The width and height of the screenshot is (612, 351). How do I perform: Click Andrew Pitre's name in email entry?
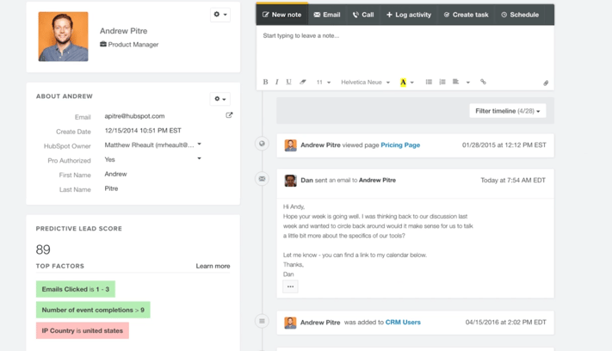(x=377, y=180)
